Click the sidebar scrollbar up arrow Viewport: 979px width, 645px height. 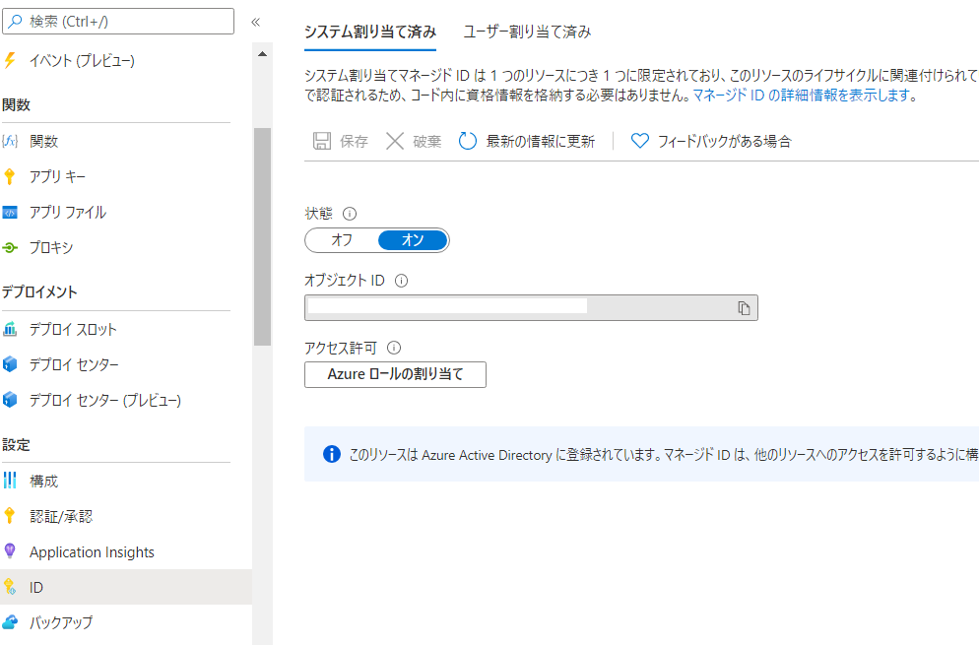262,54
